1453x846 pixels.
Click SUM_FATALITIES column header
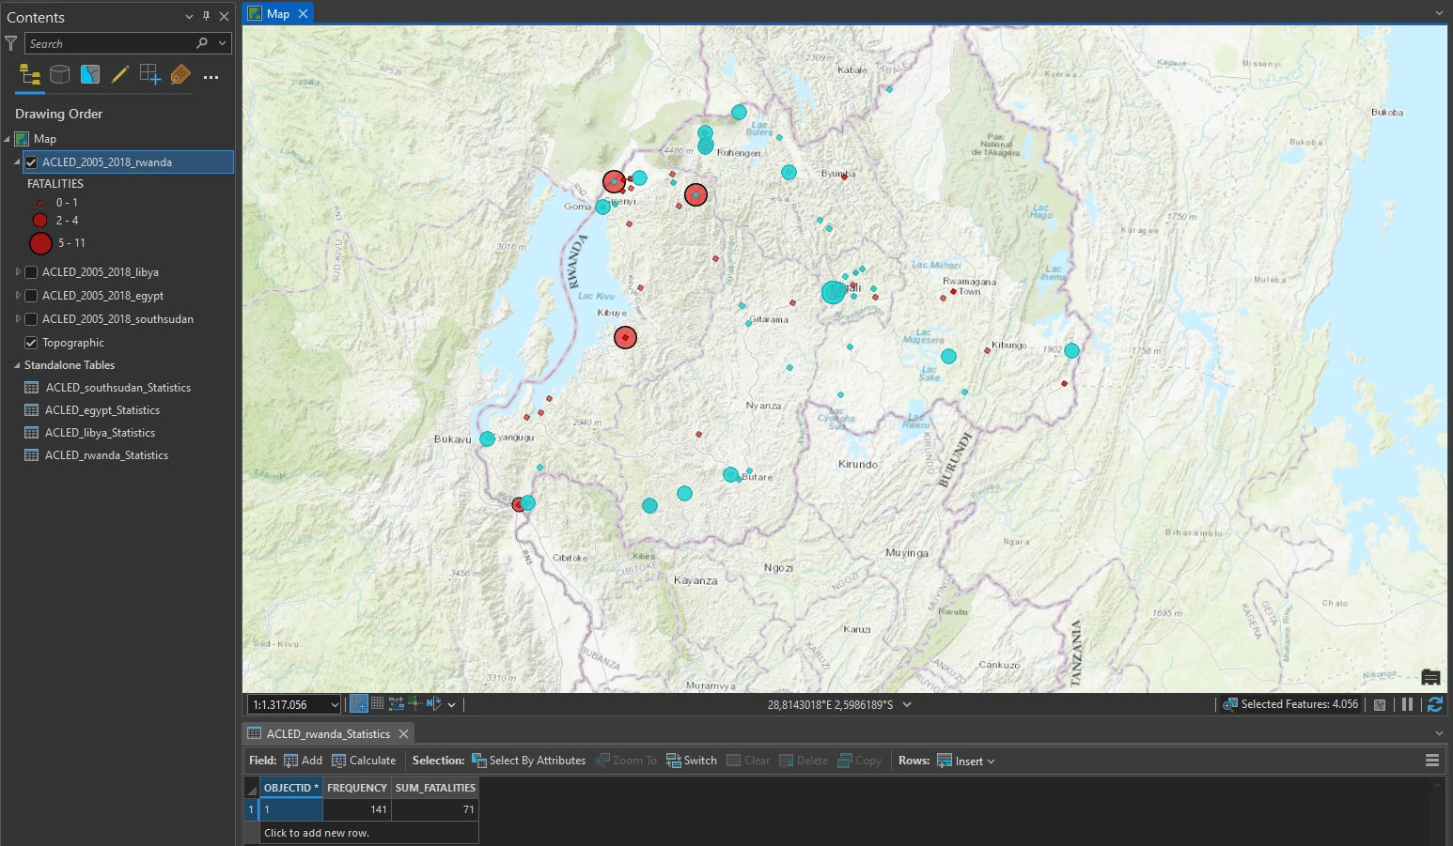[x=435, y=788]
